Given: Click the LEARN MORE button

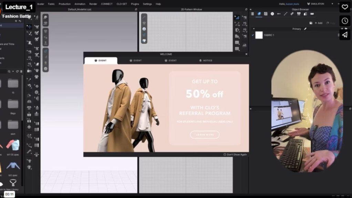Looking at the screenshot, I should click(x=205, y=135).
